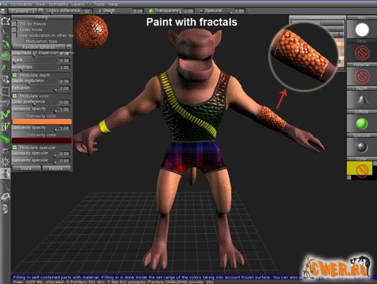Select the polygon outline tool in left toolbar
The width and height of the screenshot is (377, 284).
pyautogui.click(x=5, y=21)
